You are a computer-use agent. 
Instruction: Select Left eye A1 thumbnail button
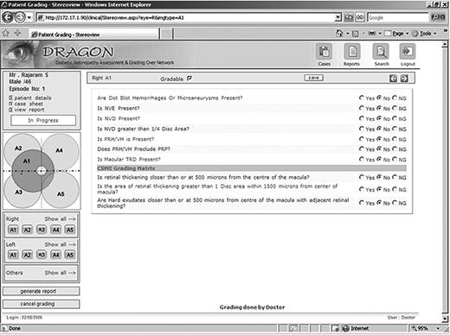pos(13,255)
